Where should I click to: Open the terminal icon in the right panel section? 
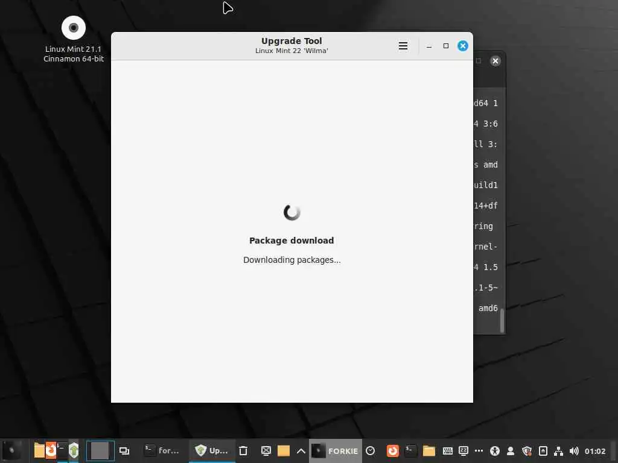pyautogui.click(x=410, y=451)
